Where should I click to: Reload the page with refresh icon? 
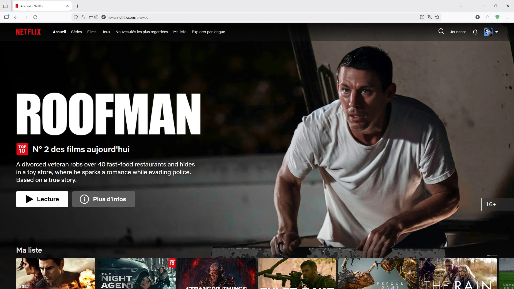pos(35,17)
